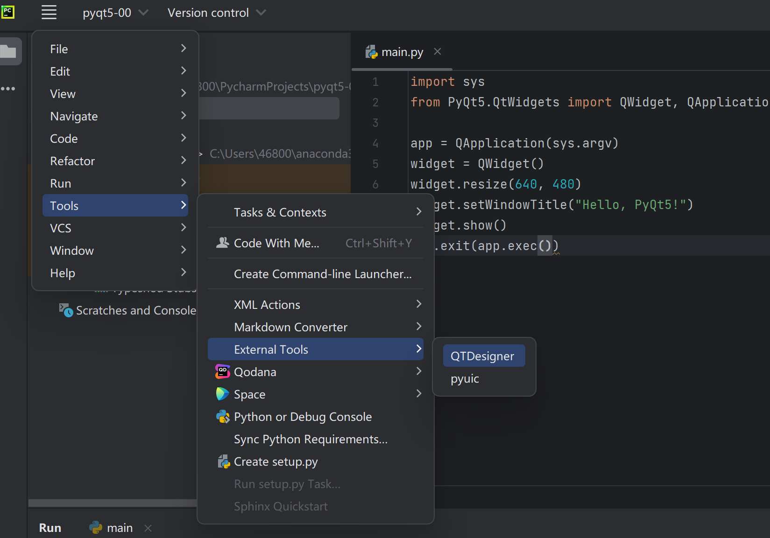
Task: Click the Qodana icon in Tools menu
Action: (222, 371)
